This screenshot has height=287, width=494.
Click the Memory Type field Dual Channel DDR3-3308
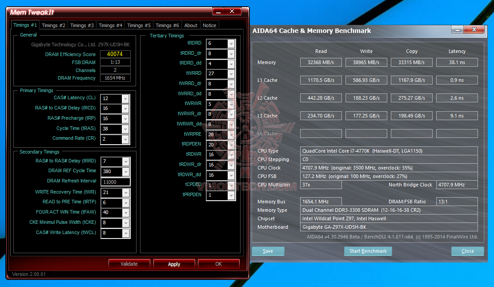coord(389,210)
